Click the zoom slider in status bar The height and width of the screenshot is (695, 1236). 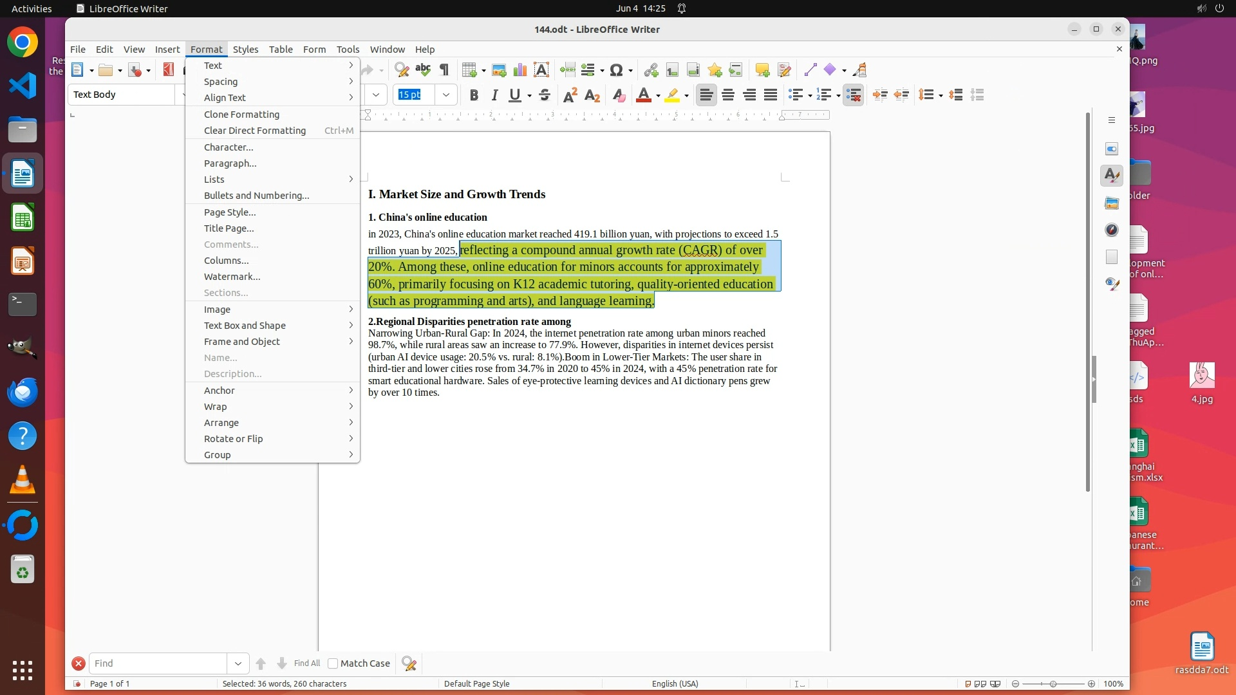pyautogui.click(x=1053, y=684)
